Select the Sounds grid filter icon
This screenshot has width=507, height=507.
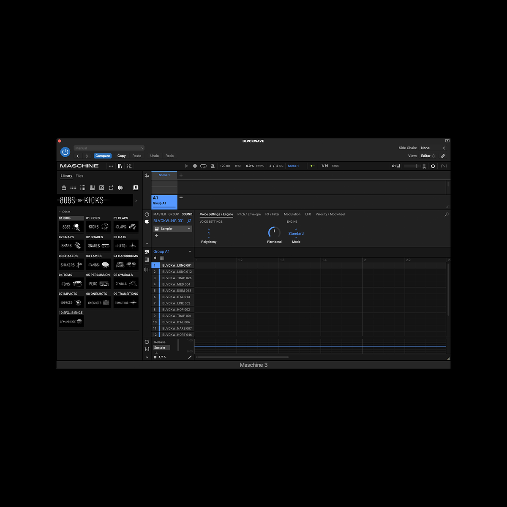(x=83, y=188)
